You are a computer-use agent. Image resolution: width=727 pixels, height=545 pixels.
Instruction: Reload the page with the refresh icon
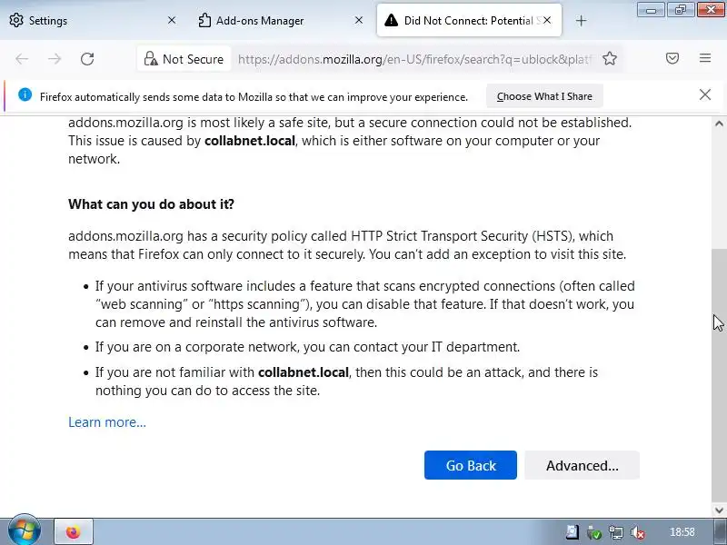(87, 59)
